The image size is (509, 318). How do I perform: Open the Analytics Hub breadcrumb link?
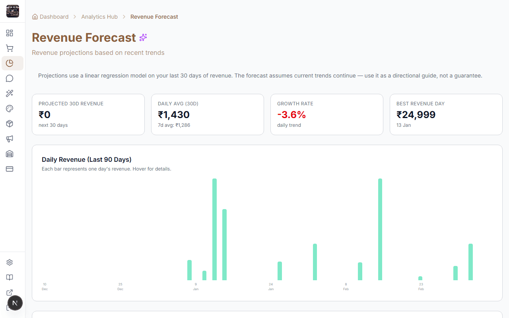pos(99,17)
